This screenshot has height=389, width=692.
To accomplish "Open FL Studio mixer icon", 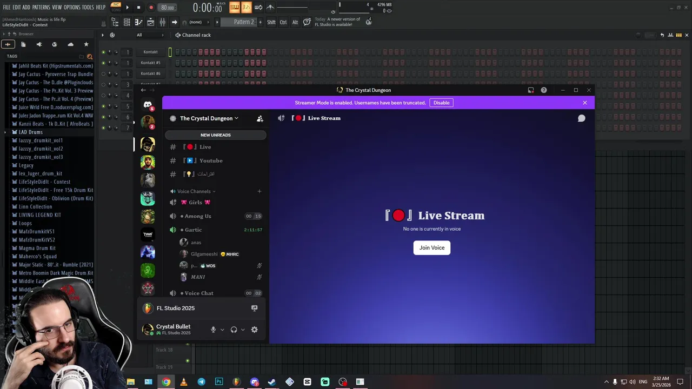I will point(162,22).
